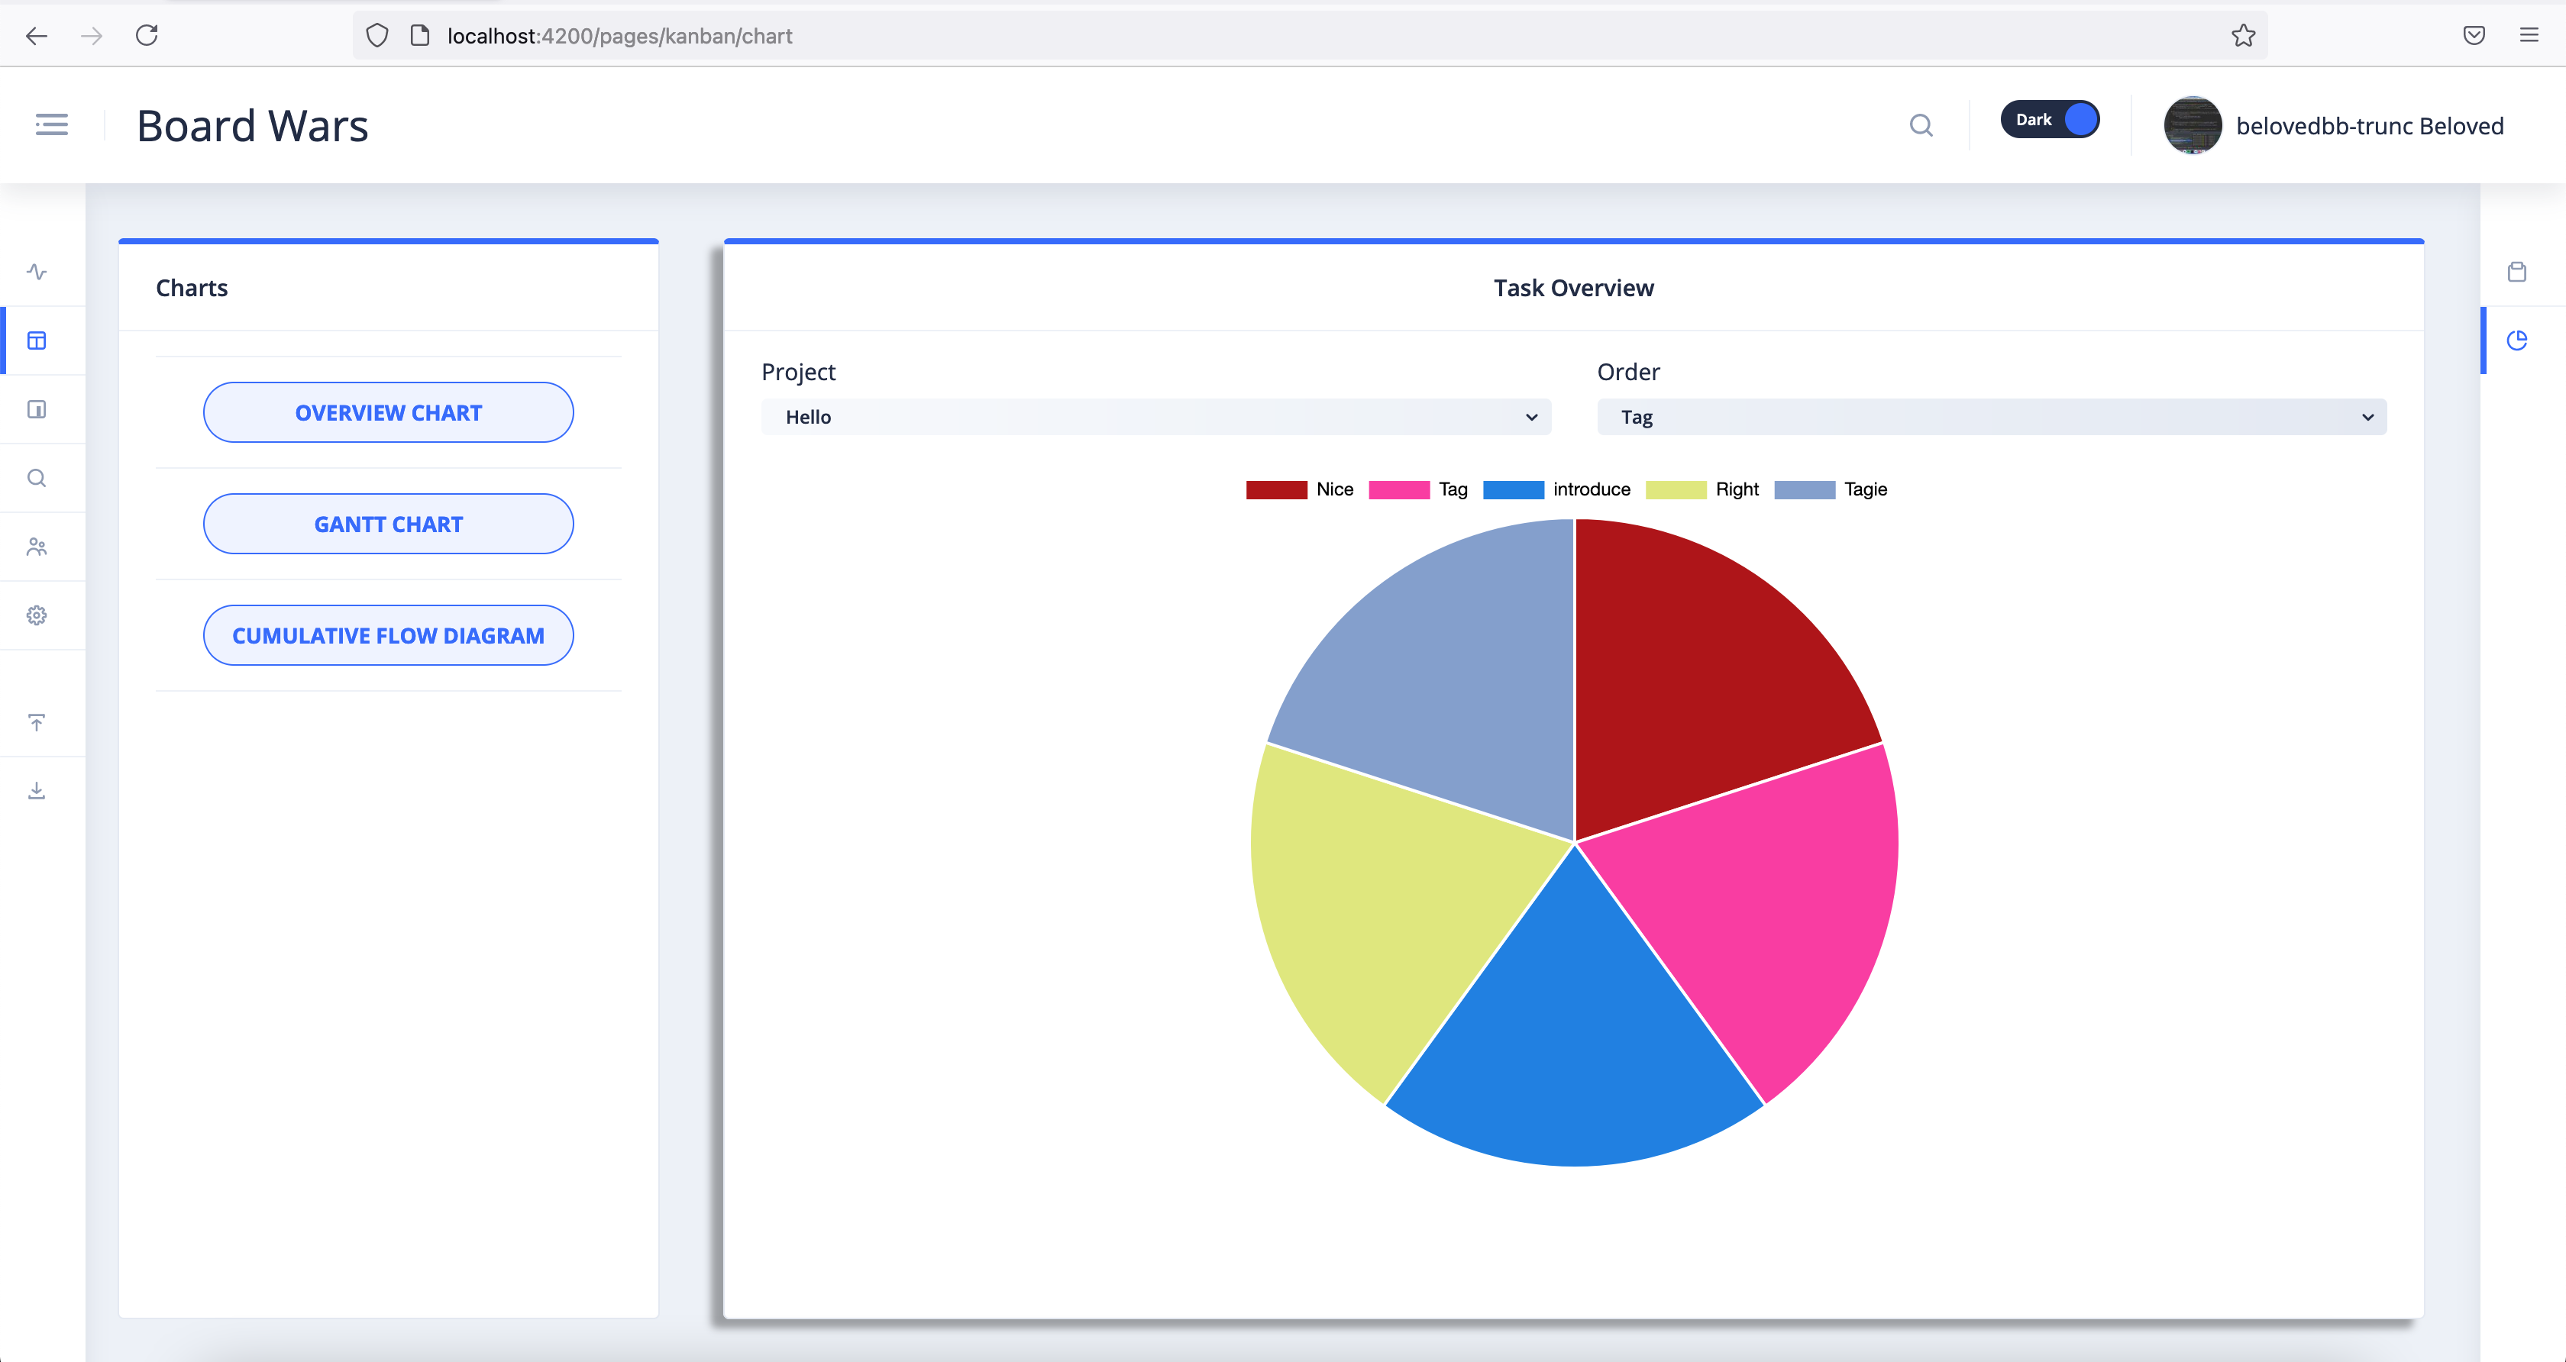Click the Board Wars title
Screen dimensions: 2566x1362
coord(253,125)
